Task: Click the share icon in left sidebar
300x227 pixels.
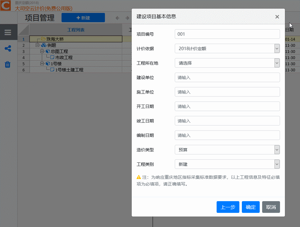Action: click(8, 49)
